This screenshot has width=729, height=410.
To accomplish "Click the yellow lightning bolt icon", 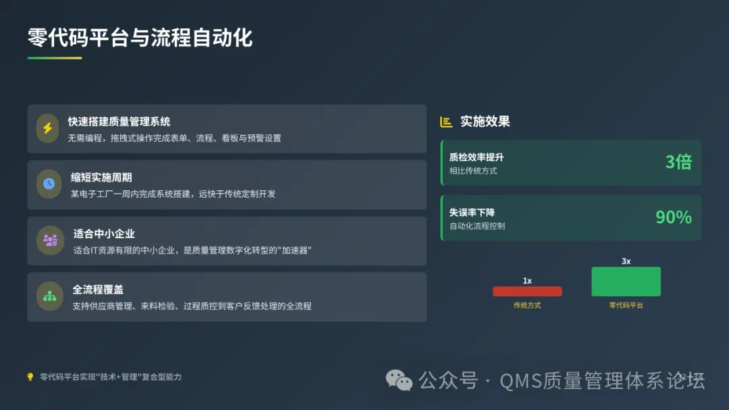I will click(47, 128).
